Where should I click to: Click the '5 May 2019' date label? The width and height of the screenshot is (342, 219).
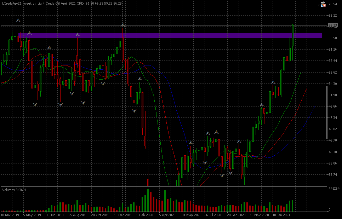[32, 215]
